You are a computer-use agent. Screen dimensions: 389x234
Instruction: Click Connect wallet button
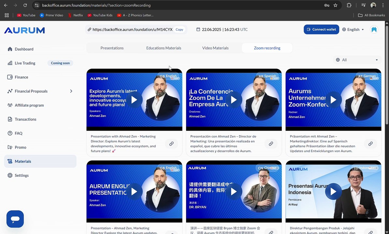click(321, 30)
